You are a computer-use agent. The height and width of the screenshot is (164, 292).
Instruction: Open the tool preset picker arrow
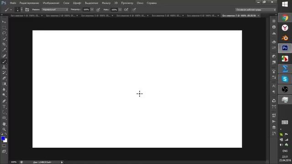pyautogui.click(x=11, y=10)
